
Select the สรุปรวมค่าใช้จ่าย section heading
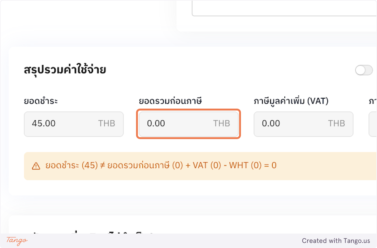65,70
